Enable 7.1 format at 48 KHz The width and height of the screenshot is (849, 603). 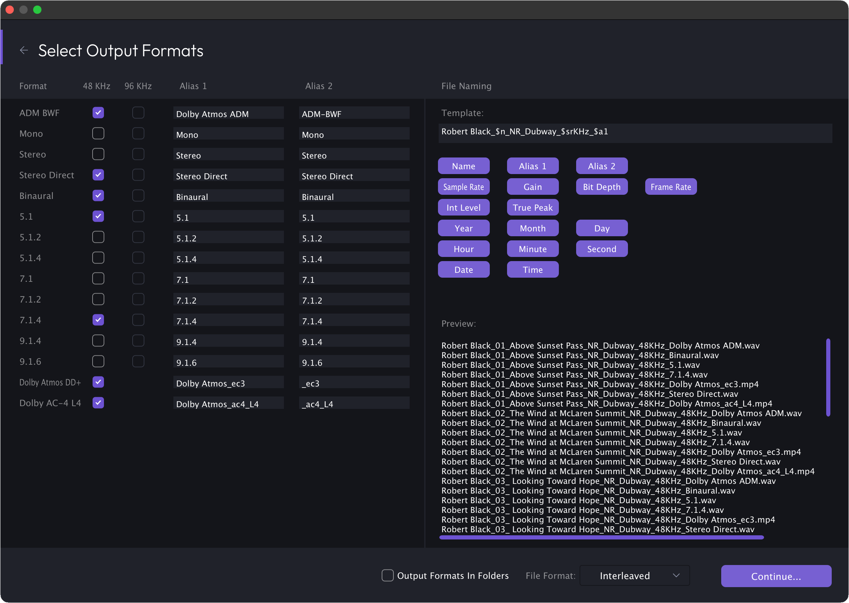(x=98, y=278)
